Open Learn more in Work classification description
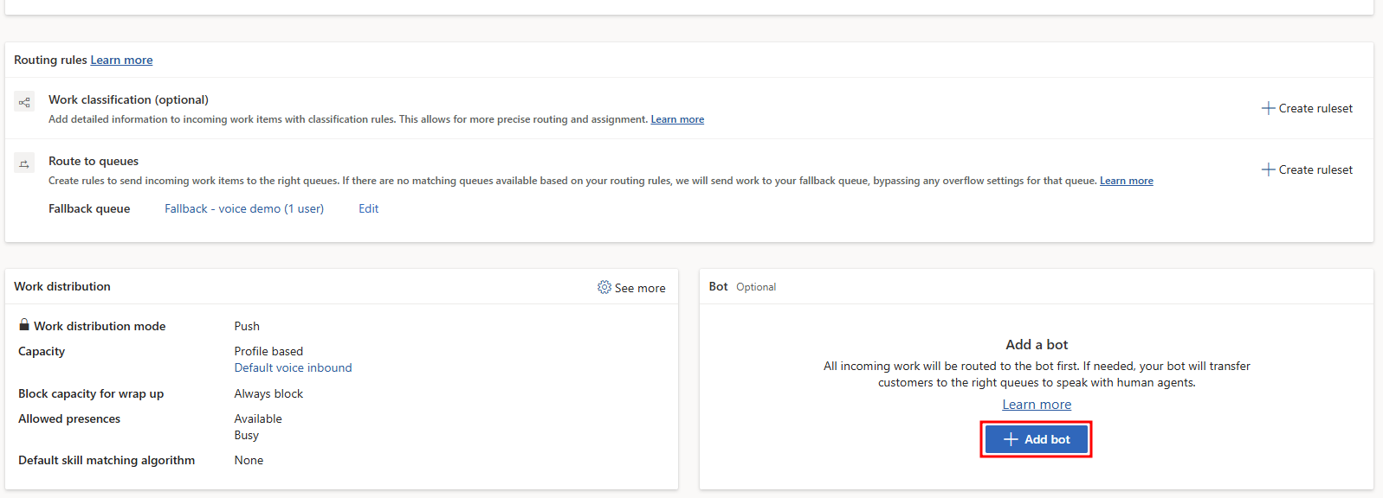Screen dimensions: 1383x498 click(677, 119)
